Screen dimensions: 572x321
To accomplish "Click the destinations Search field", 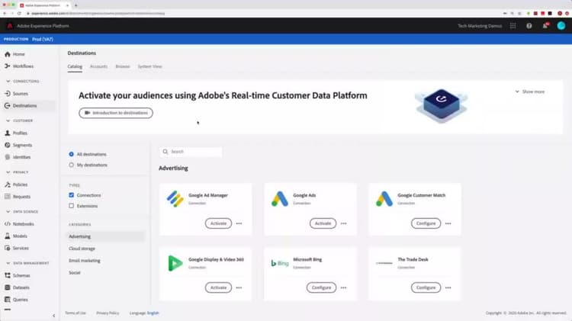I will 191,152.
